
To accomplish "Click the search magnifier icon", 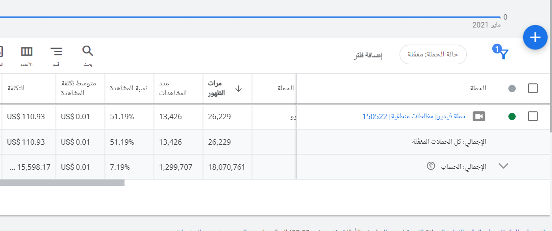I will pyautogui.click(x=87, y=51).
